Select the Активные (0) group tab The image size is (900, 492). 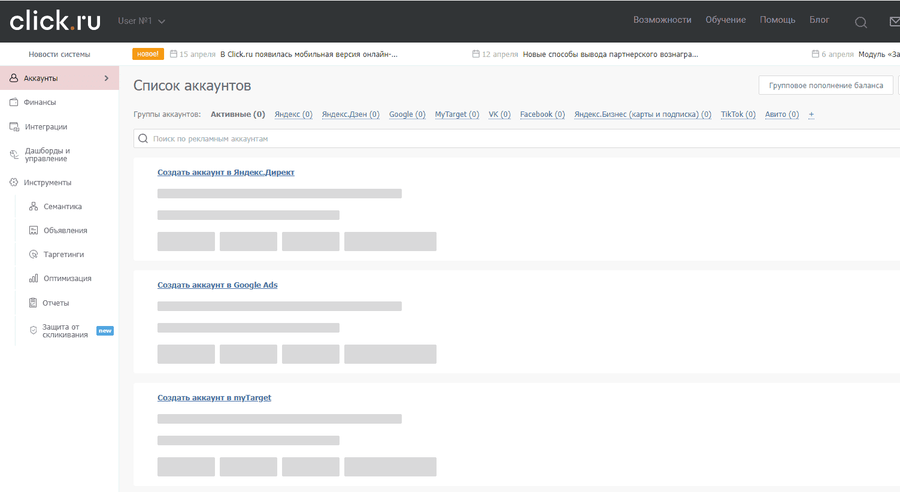(x=238, y=114)
